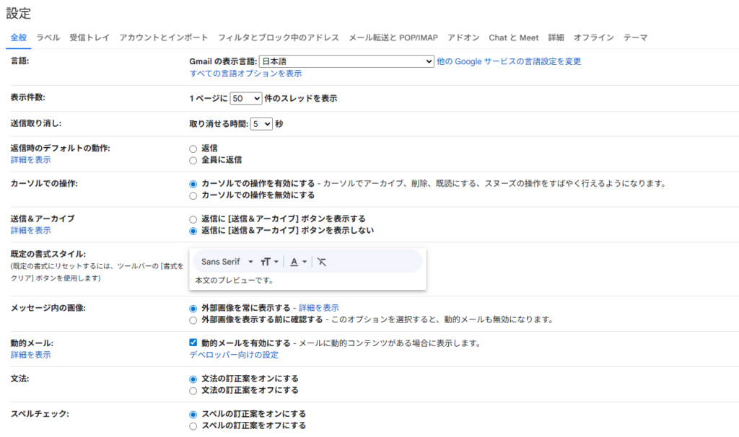Choose 外部画像を表示する前に確認する option
The width and height of the screenshot is (739, 437).
193,319
